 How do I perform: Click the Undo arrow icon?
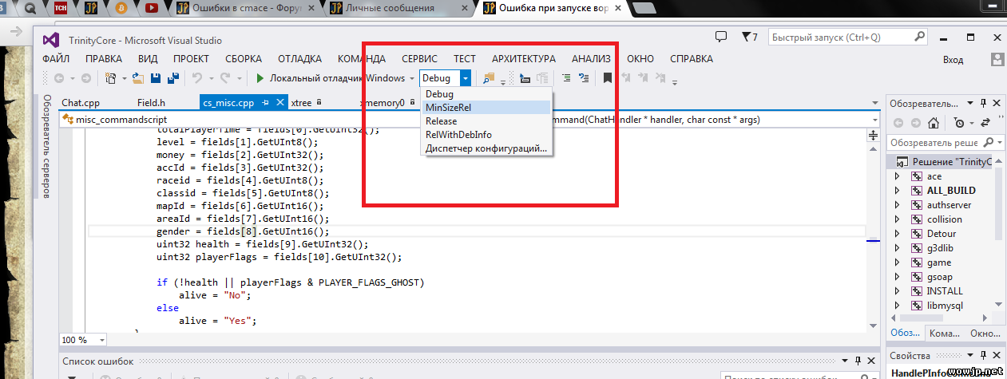tap(196, 78)
